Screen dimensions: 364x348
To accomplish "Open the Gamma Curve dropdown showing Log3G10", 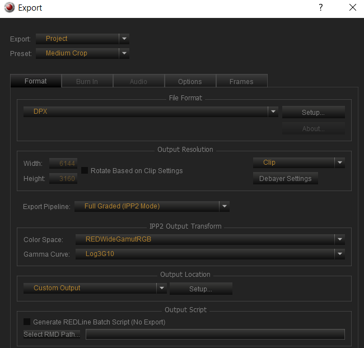I will (x=210, y=254).
